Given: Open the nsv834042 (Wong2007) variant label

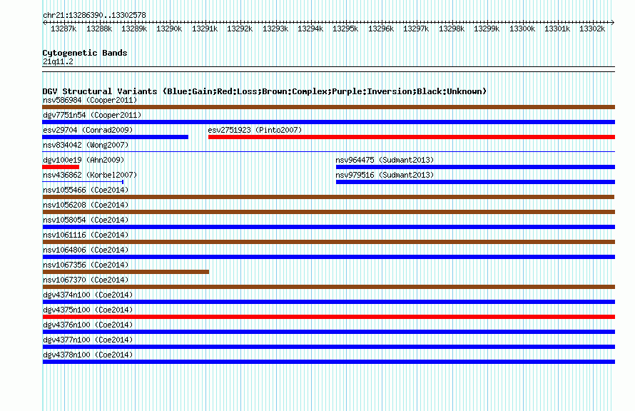Looking at the screenshot, I should coord(86,145).
